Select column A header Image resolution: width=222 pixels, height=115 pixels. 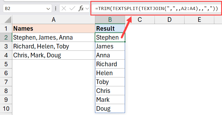coord(53,20)
